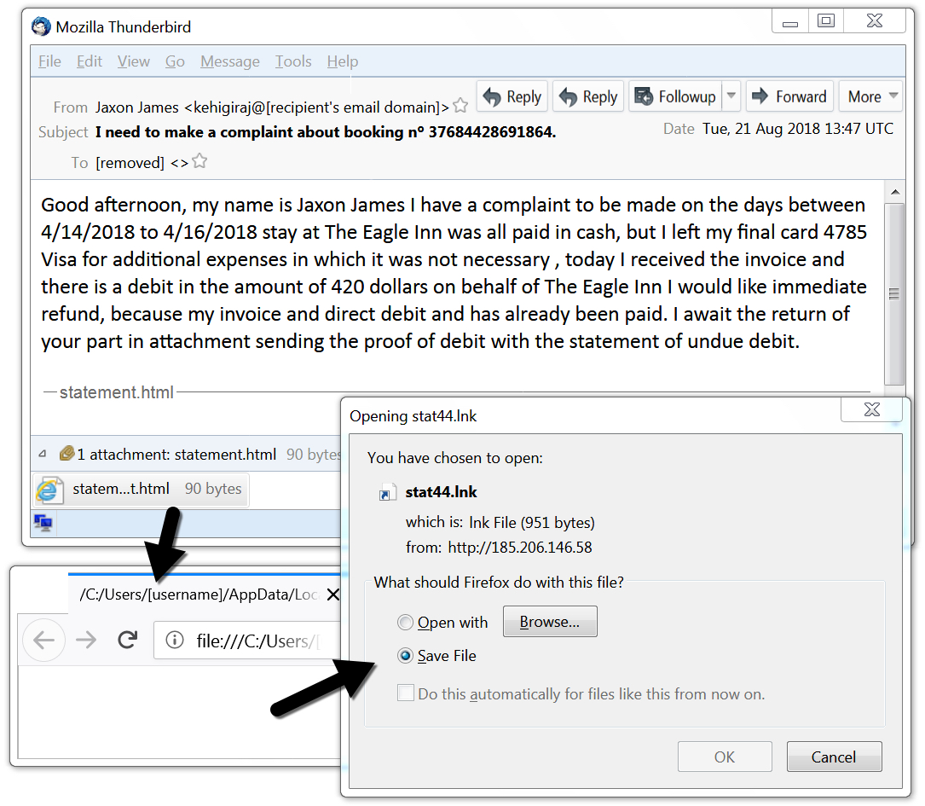The width and height of the screenshot is (925, 806).
Task: Maximize the Thunderbird window
Action: tap(826, 22)
